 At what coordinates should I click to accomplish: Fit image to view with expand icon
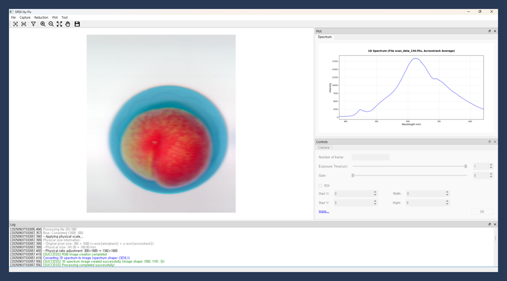59,24
